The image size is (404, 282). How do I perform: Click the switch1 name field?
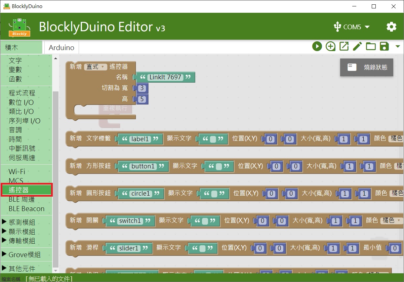pos(130,221)
